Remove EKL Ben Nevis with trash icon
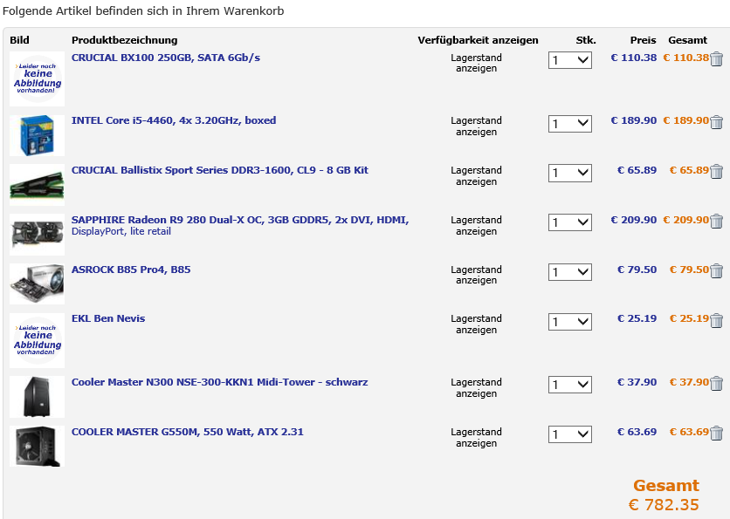 coord(717,320)
